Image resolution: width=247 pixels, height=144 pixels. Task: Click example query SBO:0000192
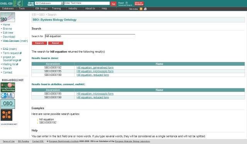(x=48, y=122)
